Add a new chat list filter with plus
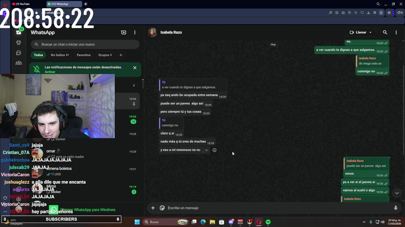Screen dimensions: 405x227 [x=121, y=55]
